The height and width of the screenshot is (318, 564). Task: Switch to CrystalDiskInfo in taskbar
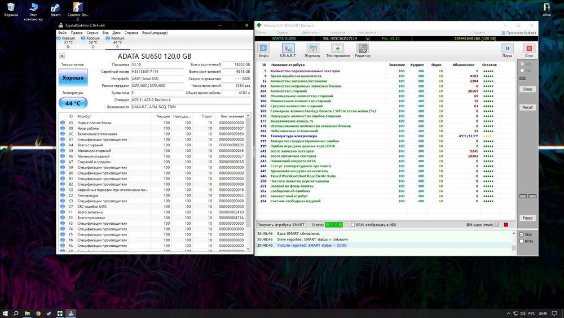71,313
